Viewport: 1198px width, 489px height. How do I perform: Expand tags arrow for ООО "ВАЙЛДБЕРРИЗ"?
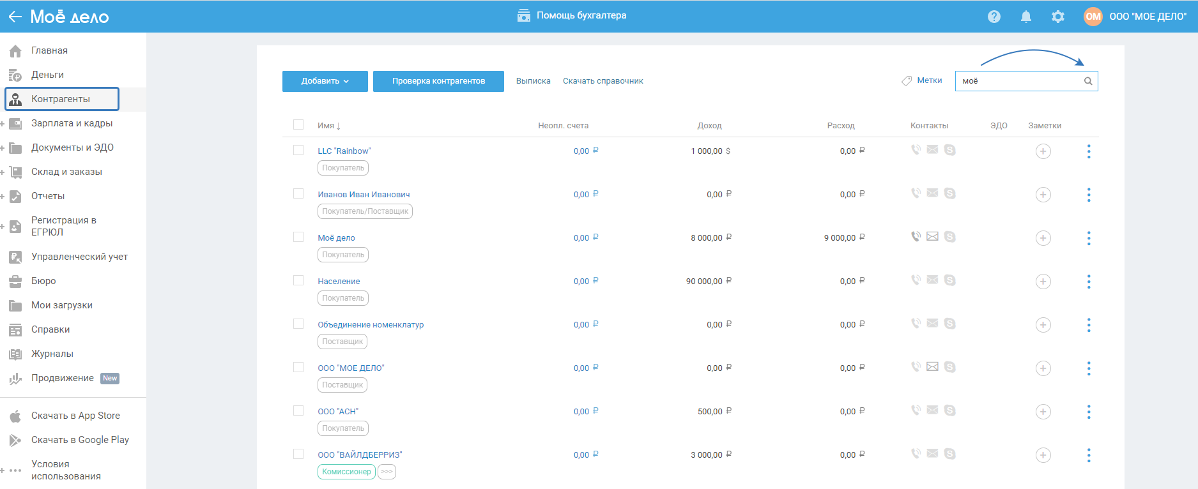pos(387,472)
